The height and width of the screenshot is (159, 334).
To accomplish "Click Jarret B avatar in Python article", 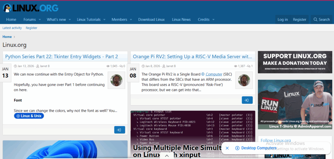I will 116,80.
